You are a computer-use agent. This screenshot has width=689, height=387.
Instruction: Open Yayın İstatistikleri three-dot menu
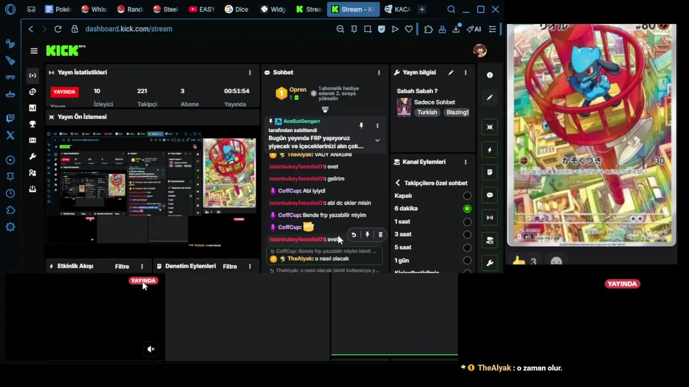point(250,73)
